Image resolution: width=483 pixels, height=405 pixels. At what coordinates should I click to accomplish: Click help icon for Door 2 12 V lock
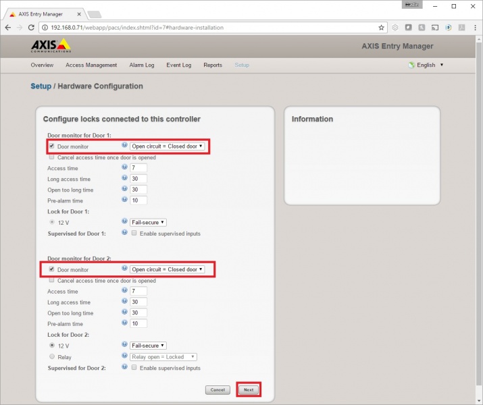click(124, 344)
